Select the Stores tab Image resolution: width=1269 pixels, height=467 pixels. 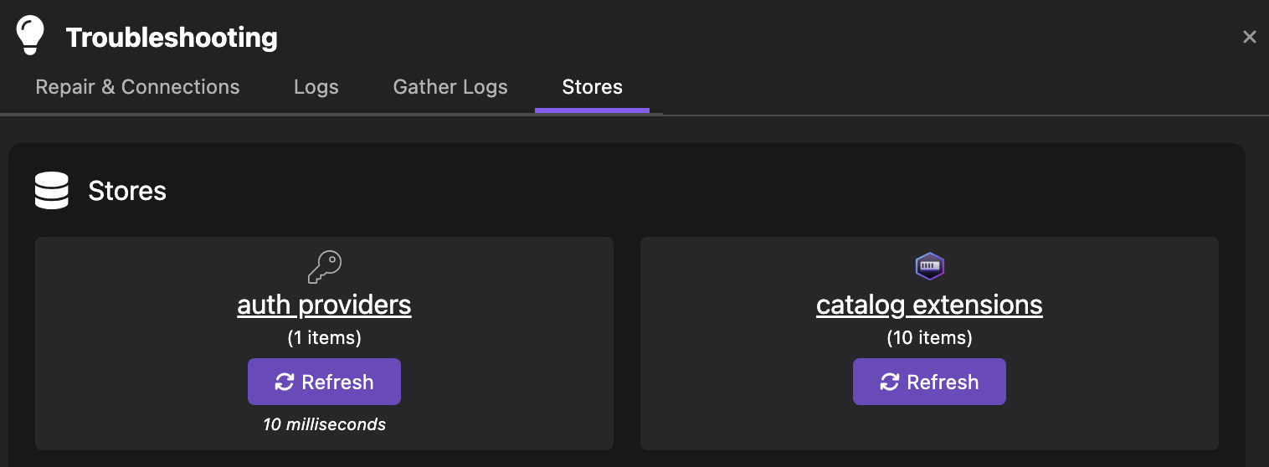click(x=592, y=87)
